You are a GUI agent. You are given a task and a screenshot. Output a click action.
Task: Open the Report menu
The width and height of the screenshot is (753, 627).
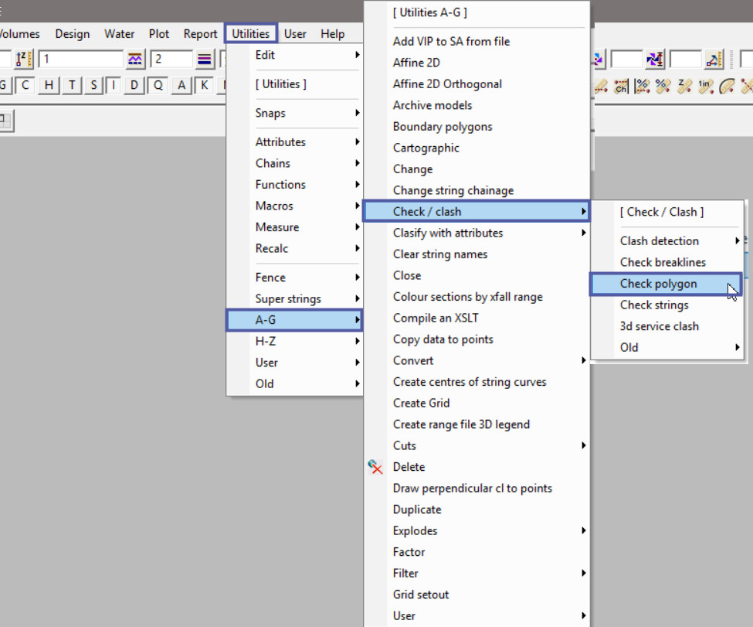tap(200, 34)
